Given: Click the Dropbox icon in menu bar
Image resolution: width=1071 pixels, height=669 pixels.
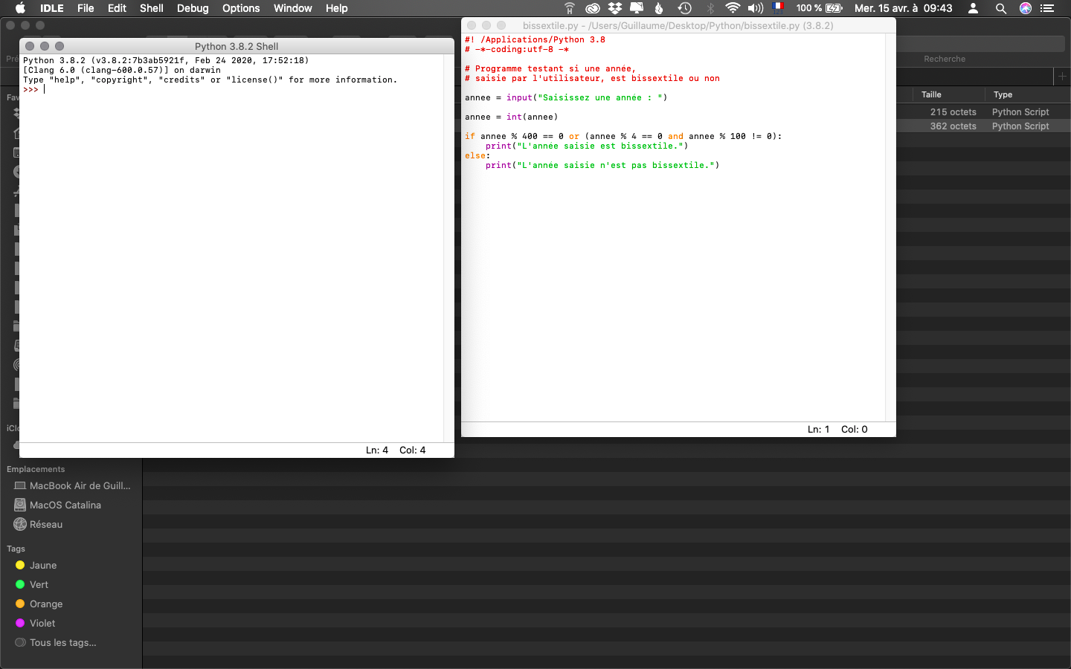Looking at the screenshot, I should [x=615, y=8].
